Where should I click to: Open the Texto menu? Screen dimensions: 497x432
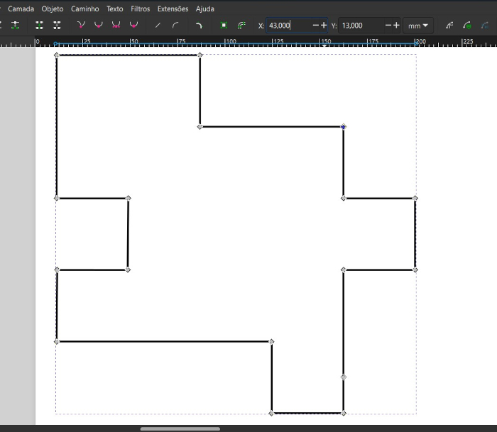[115, 9]
